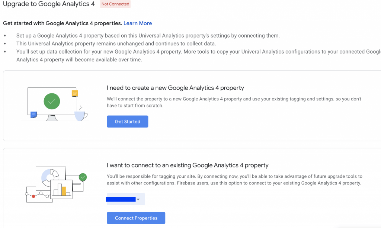Click the green checkmark circle on monitor illustration
Image resolution: width=381 pixels, height=228 pixels.
(x=52, y=101)
